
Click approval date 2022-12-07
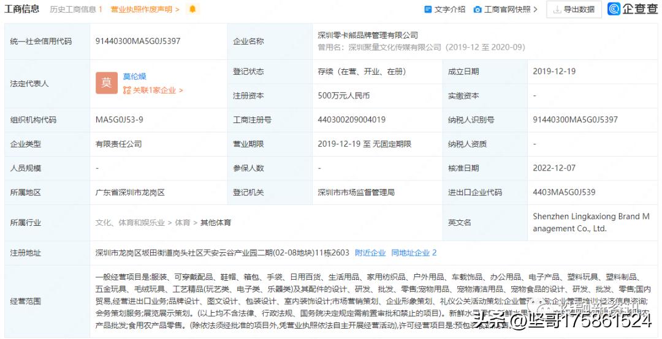(x=554, y=168)
